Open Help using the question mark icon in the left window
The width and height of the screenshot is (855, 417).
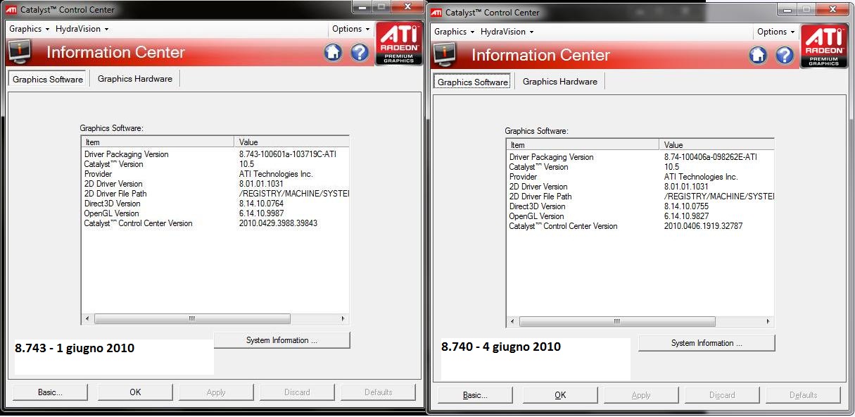tap(360, 52)
